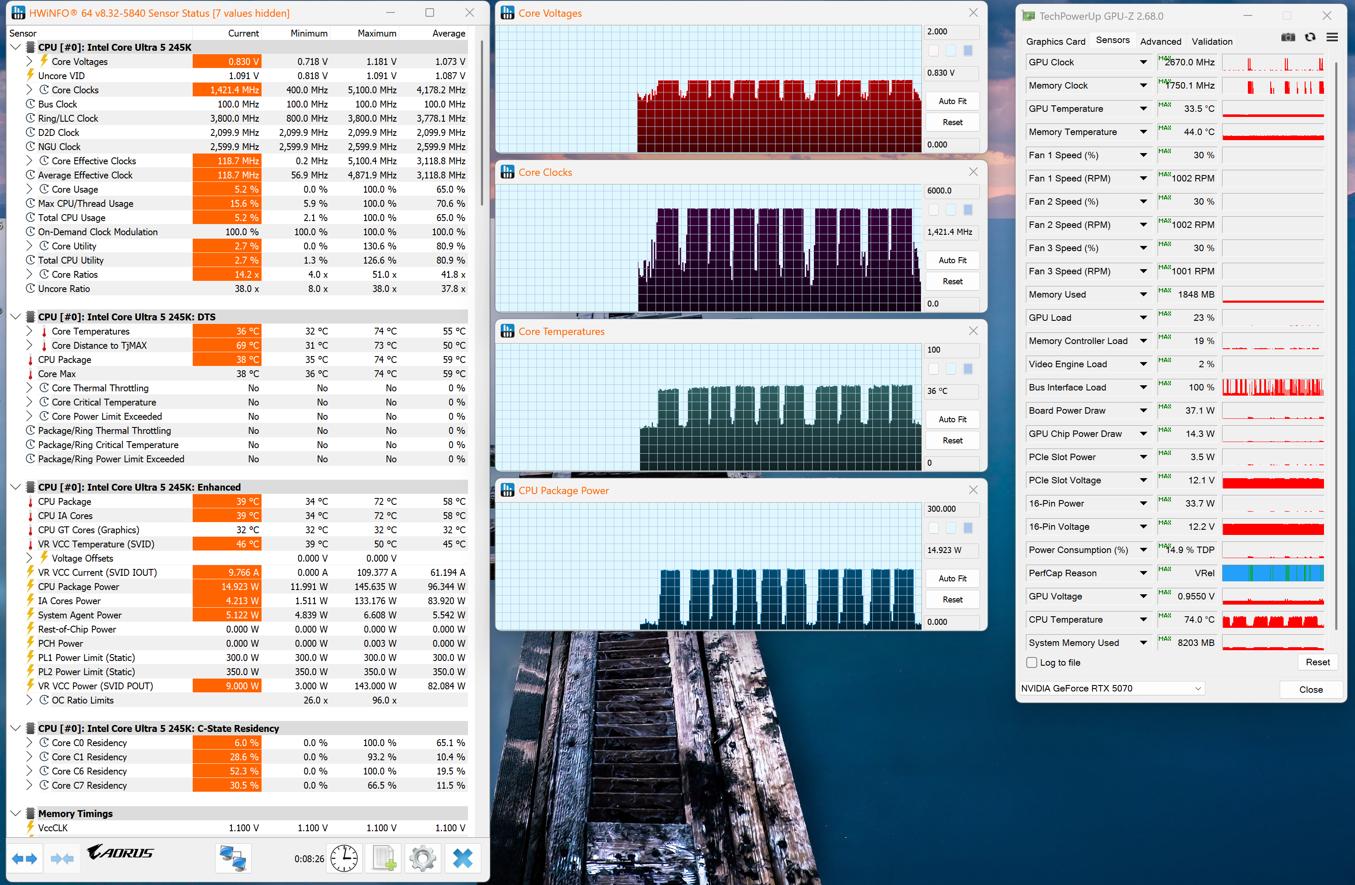Click the clock reset timer icon
Viewport: 1355px width, 885px height.
[x=344, y=858]
